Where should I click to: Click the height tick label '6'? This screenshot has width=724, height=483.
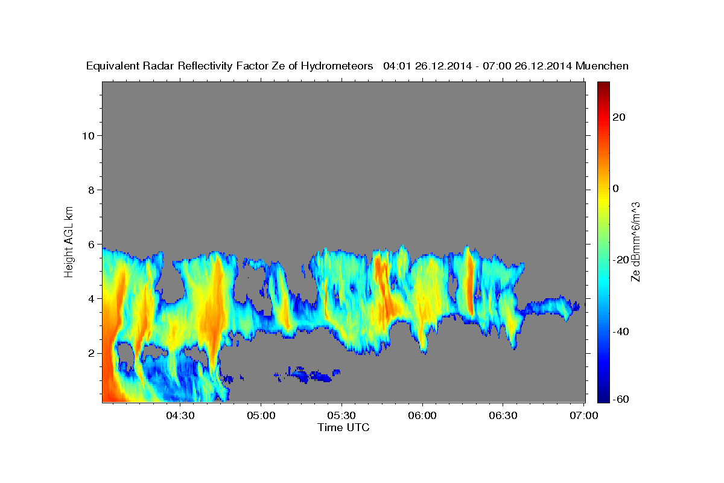91,245
